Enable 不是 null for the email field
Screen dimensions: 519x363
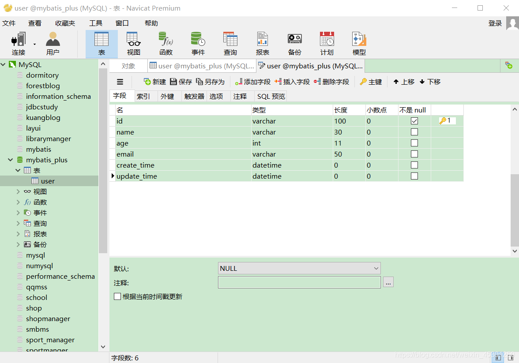pos(414,153)
